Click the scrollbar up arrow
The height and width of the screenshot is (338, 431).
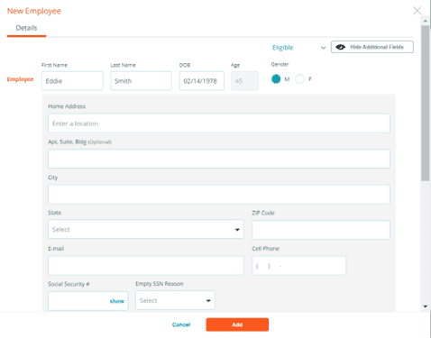(x=425, y=21)
